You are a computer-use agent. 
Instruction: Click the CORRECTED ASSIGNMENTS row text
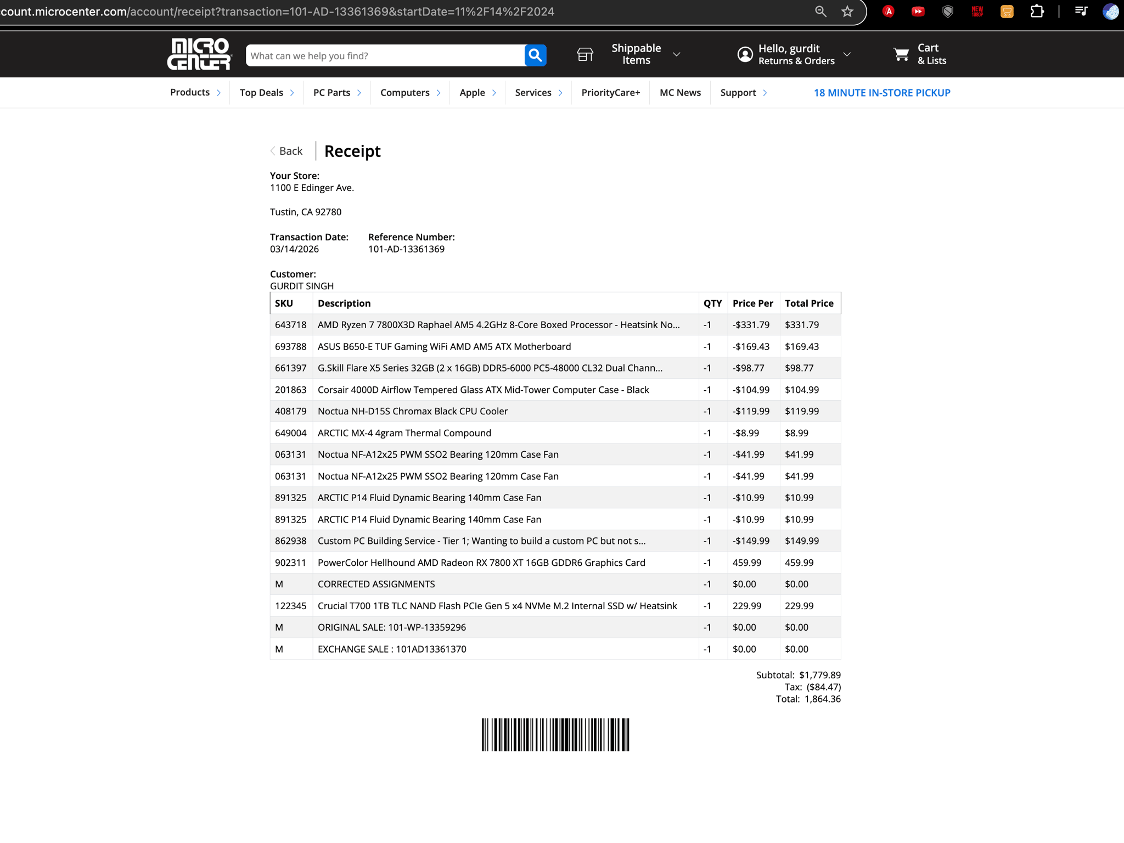pos(376,584)
